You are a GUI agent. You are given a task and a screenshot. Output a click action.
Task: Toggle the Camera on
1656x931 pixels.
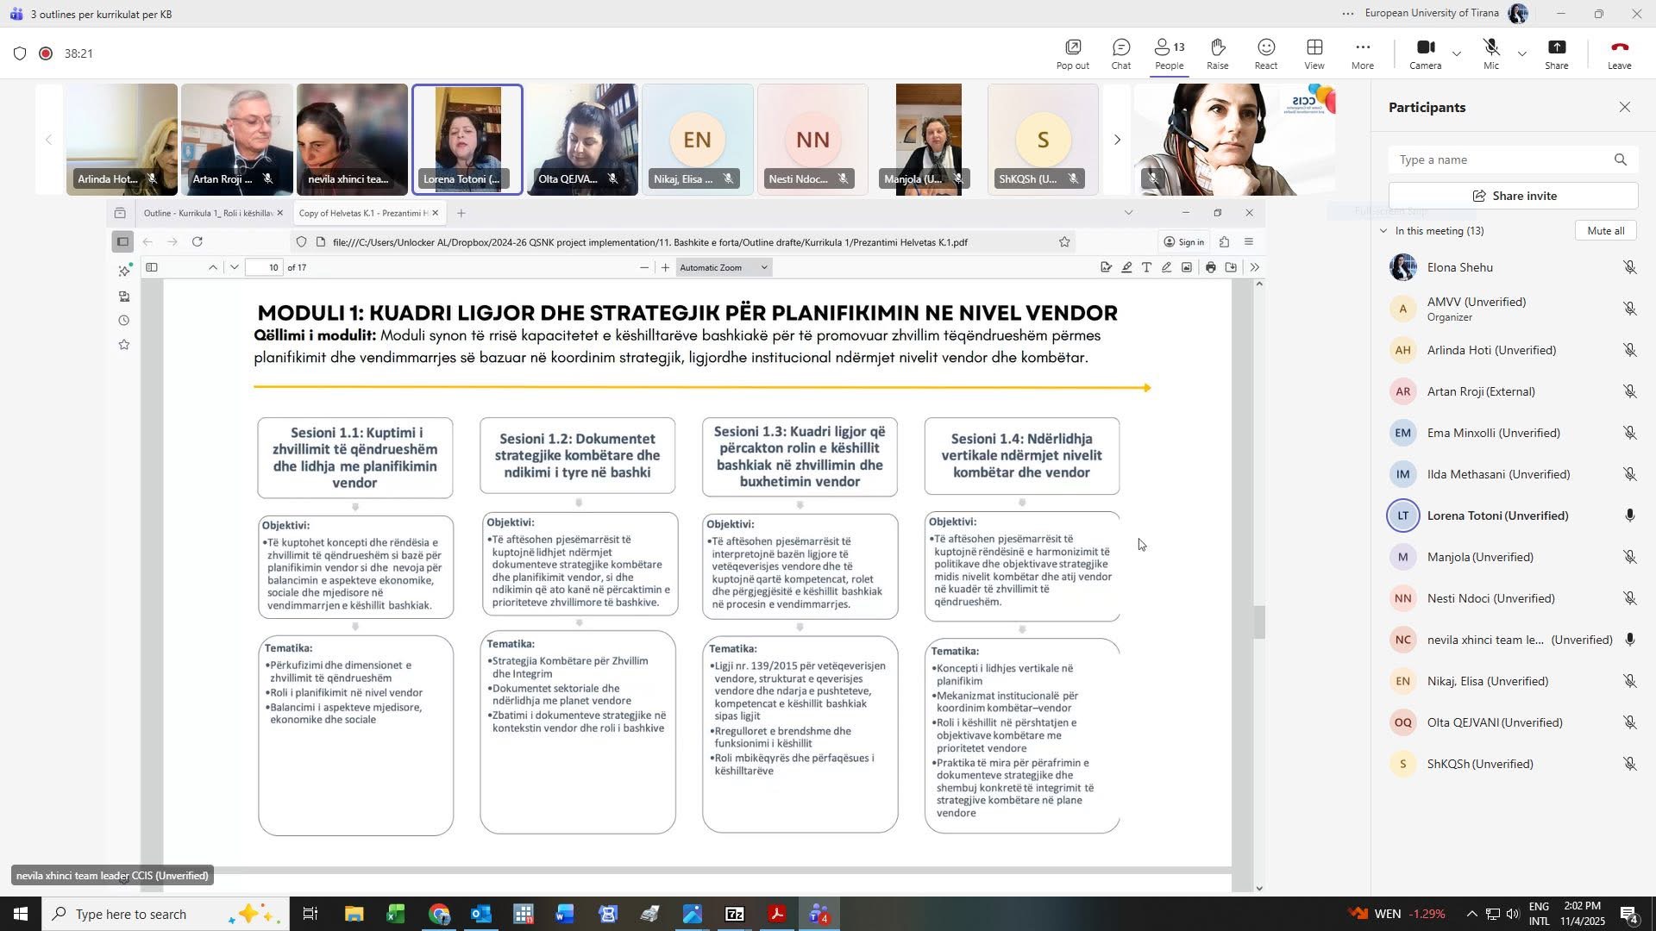tap(1425, 53)
